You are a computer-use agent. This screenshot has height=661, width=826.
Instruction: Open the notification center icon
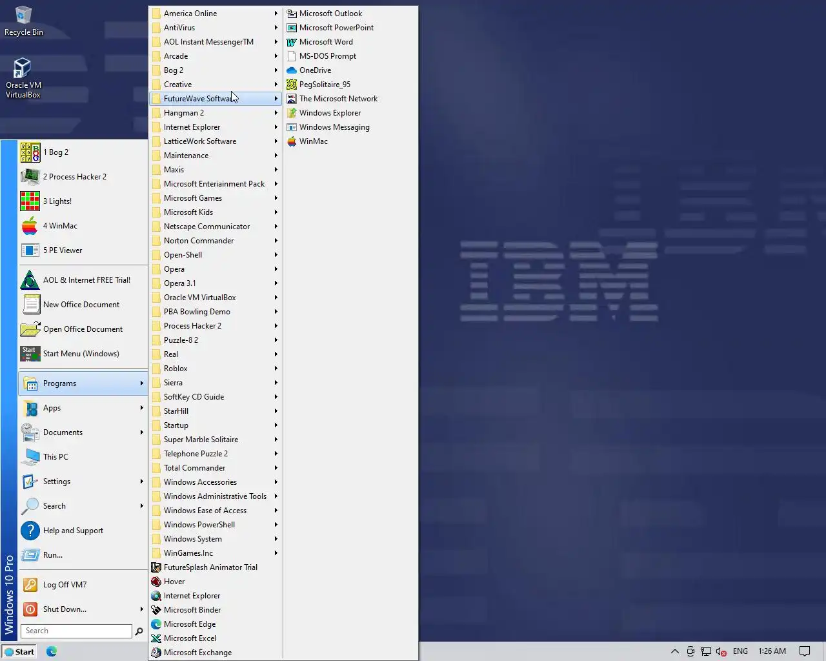[x=805, y=651]
